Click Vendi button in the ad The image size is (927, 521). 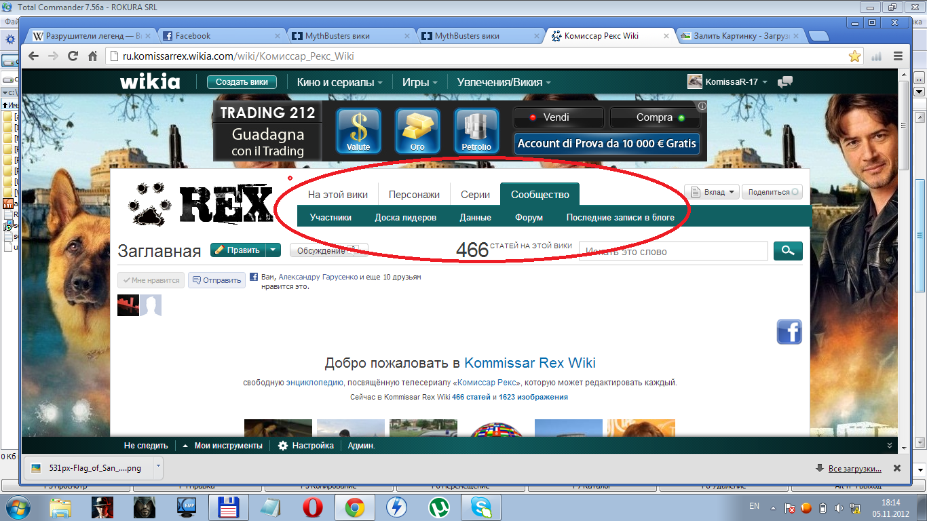click(558, 117)
